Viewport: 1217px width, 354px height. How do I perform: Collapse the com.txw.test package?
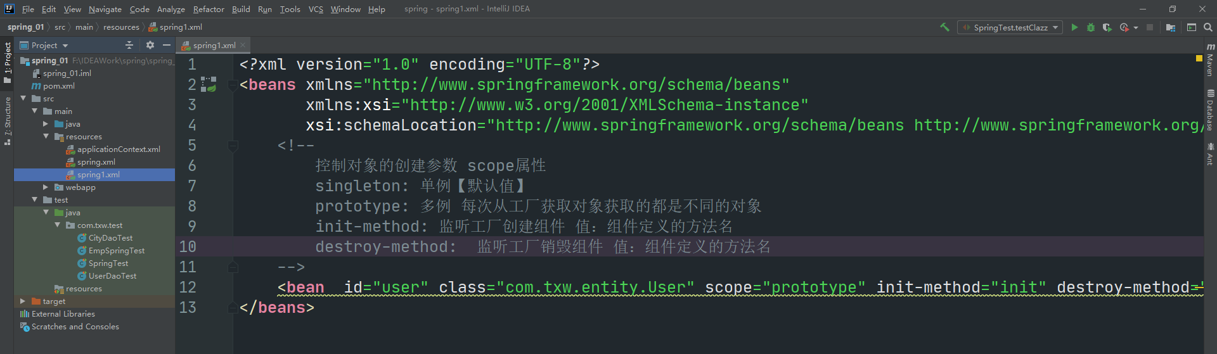(57, 225)
